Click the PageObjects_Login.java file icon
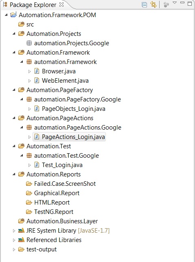 37,109
